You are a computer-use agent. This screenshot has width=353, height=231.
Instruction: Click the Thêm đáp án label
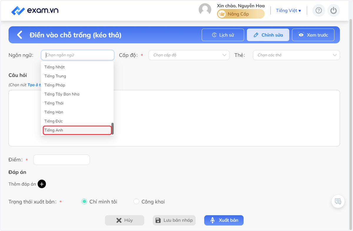22,184
